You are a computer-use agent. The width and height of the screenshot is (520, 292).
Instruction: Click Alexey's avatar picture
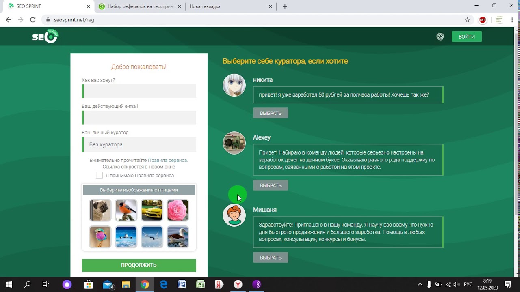click(x=234, y=143)
